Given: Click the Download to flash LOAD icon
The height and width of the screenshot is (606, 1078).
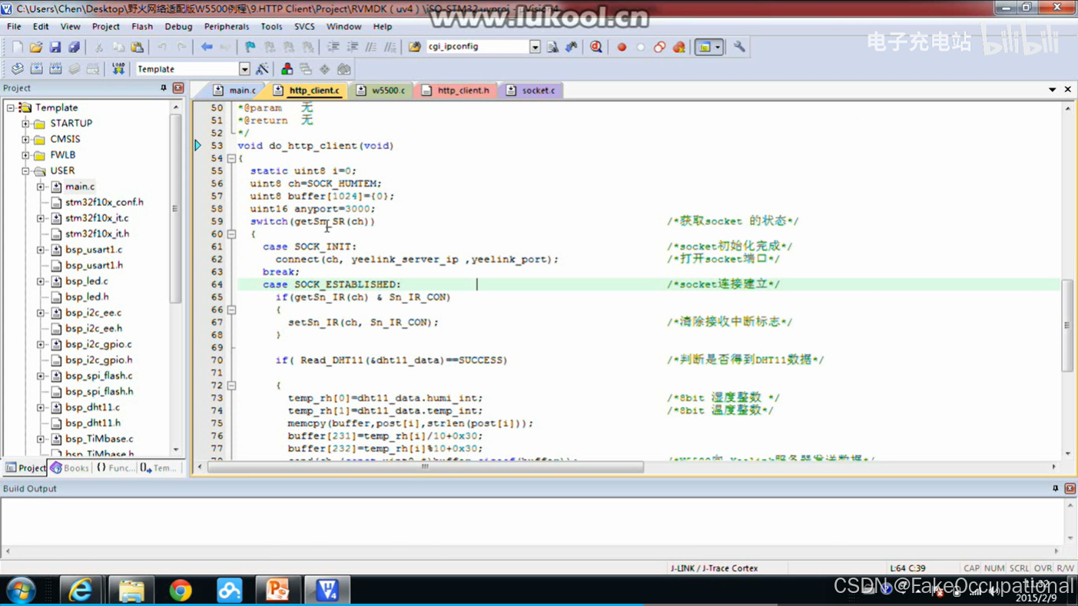Looking at the screenshot, I should pos(118,69).
